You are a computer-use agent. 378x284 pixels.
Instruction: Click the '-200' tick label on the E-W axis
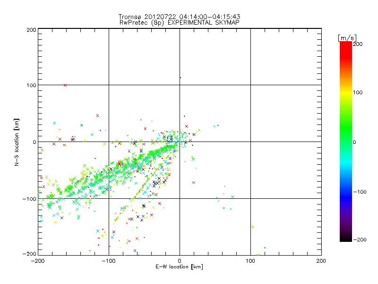coord(38,261)
